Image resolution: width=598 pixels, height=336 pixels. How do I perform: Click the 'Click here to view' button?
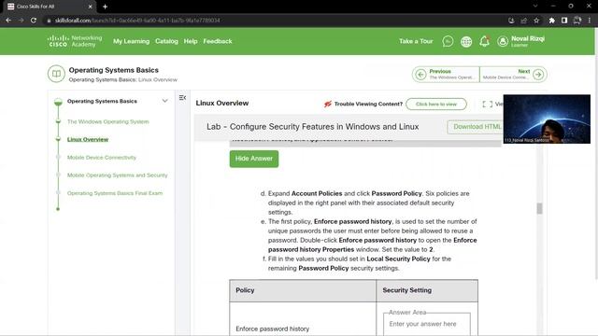(x=436, y=104)
